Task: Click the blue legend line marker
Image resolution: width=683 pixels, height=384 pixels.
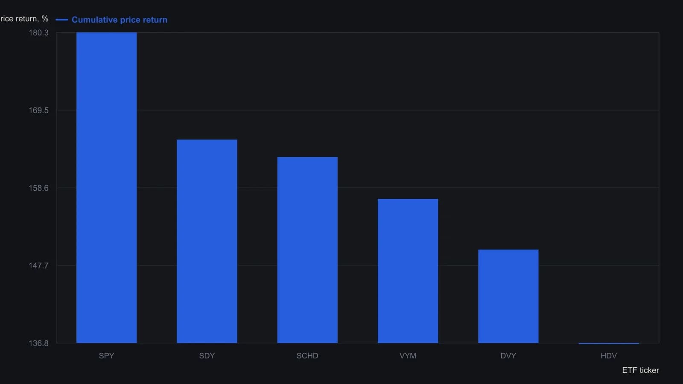Action: [62, 20]
